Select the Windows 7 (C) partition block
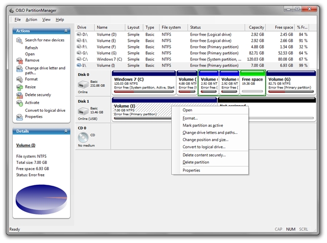The width and height of the screenshot is (327, 243). click(144, 83)
